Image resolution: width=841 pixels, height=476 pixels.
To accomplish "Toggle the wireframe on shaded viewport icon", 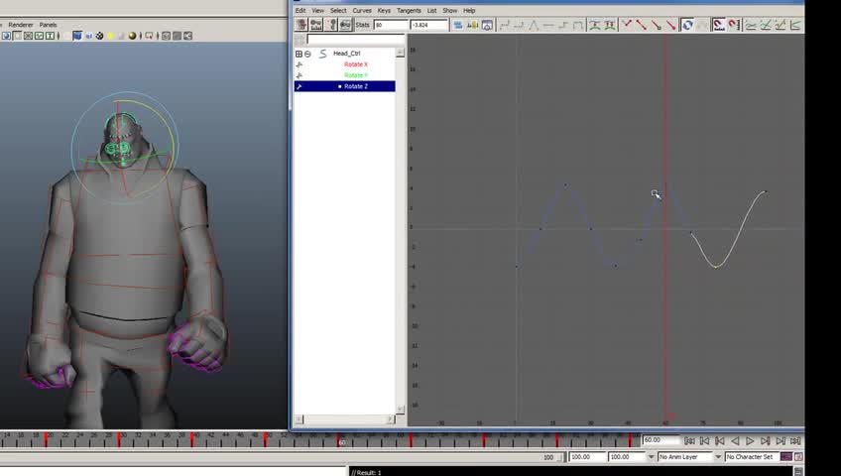I will click(x=88, y=36).
